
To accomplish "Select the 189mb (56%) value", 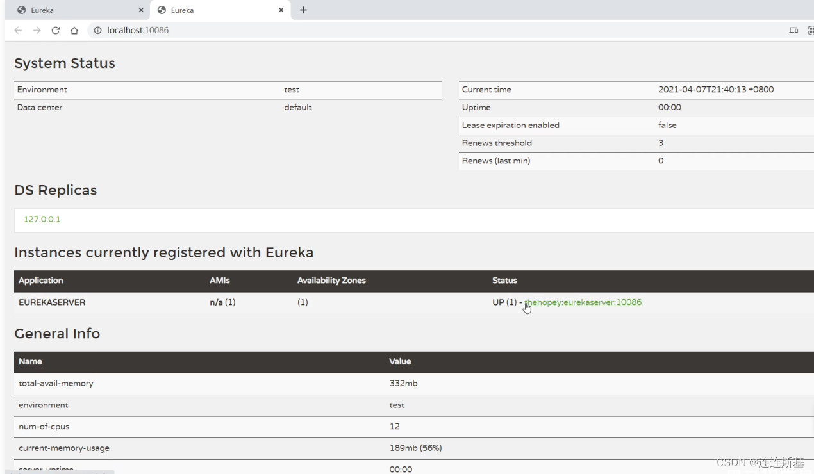I will click(415, 448).
